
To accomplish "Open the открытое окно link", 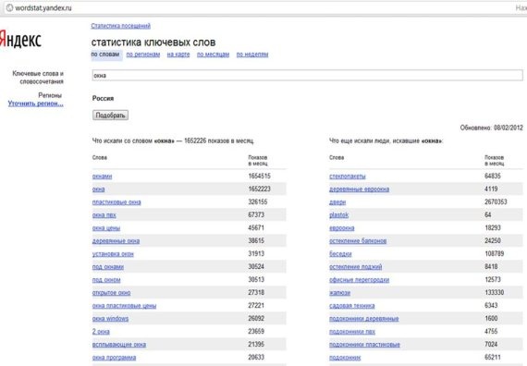I will click(x=111, y=293).
